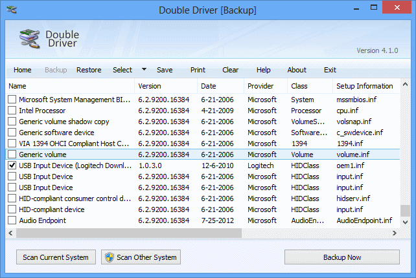416x278 pixels.
Task: Select the HID-compliant device row name
Action: click(52, 209)
